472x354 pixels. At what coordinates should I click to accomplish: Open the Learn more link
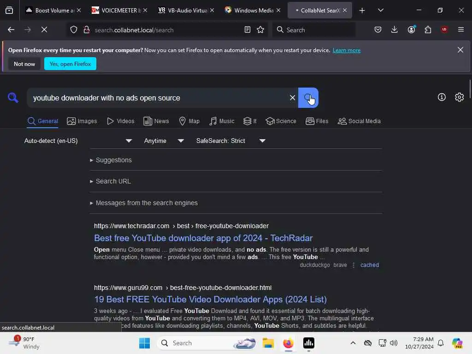[x=347, y=50]
